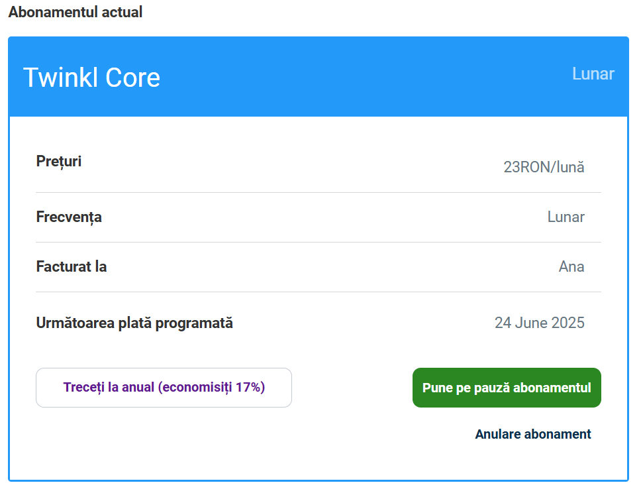
Task: Click the 'Facturat la' row label
Action: (x=72, y=266)
